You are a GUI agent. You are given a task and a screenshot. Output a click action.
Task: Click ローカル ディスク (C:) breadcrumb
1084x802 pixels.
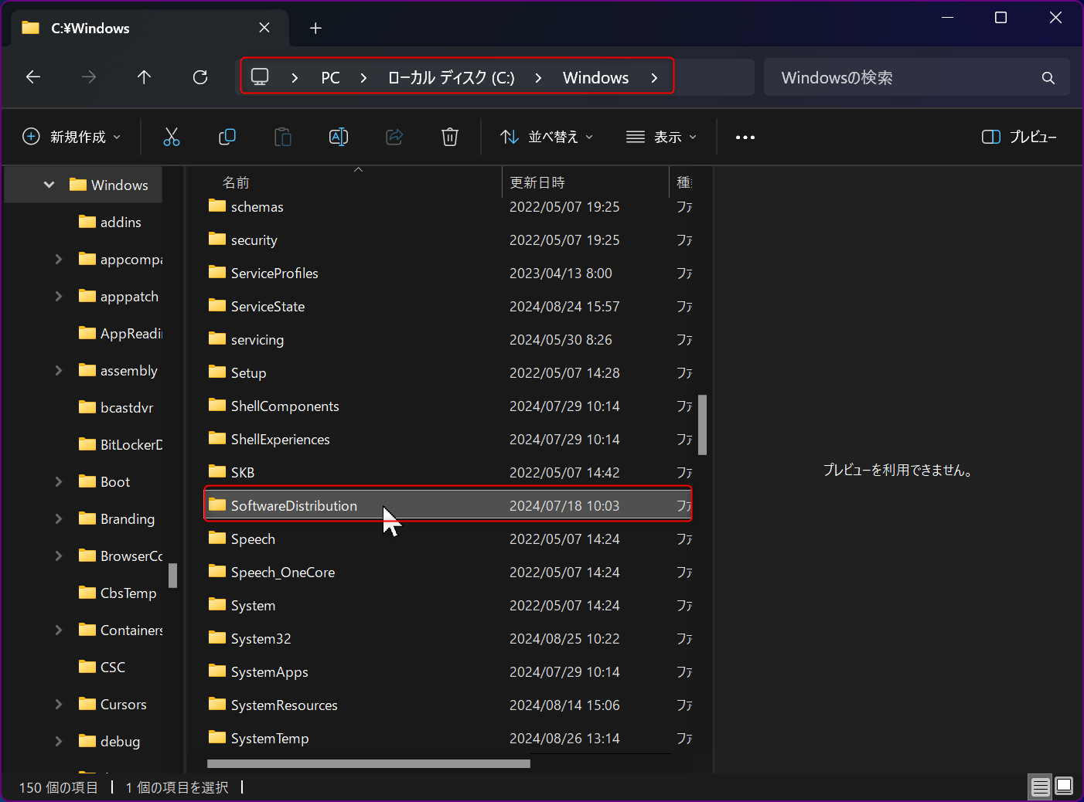click(x=452, y=78)
